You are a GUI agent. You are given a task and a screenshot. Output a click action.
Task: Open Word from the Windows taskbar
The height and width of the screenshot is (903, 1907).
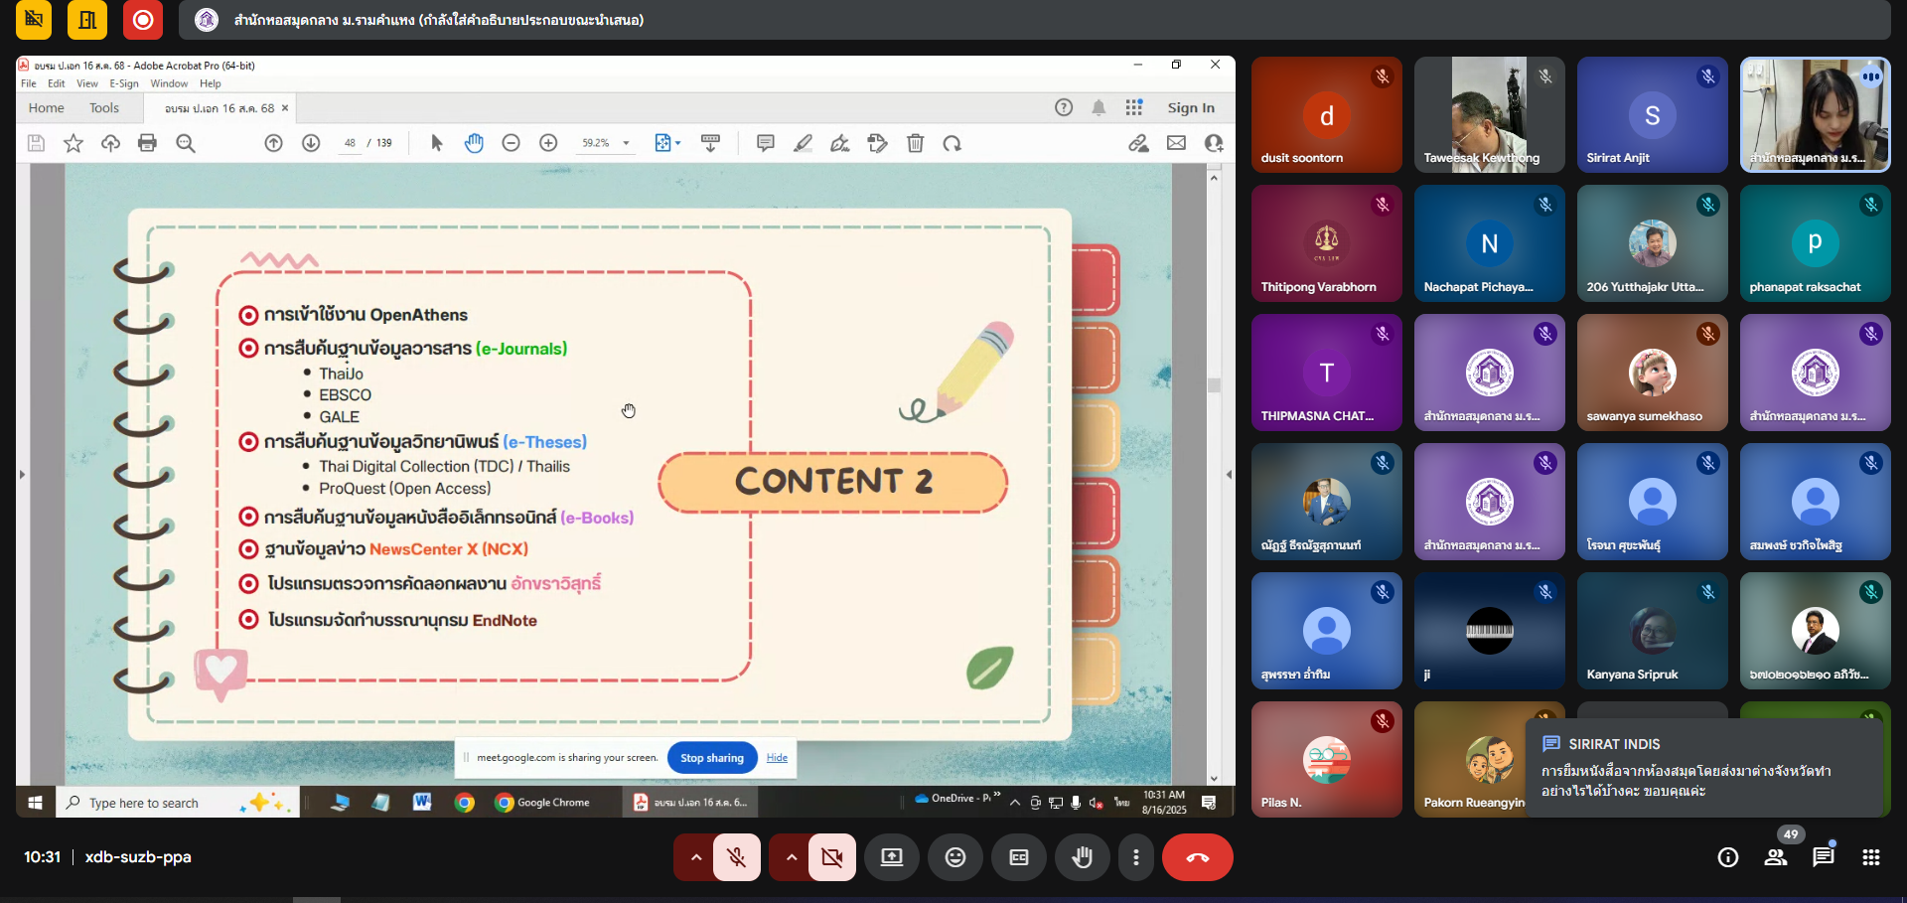(x=422, y=803)
